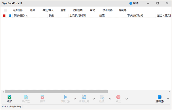Expand the dropdown arrow next to 退出
172x110 pixels.
pyautogui.click(x=168, y=99)
